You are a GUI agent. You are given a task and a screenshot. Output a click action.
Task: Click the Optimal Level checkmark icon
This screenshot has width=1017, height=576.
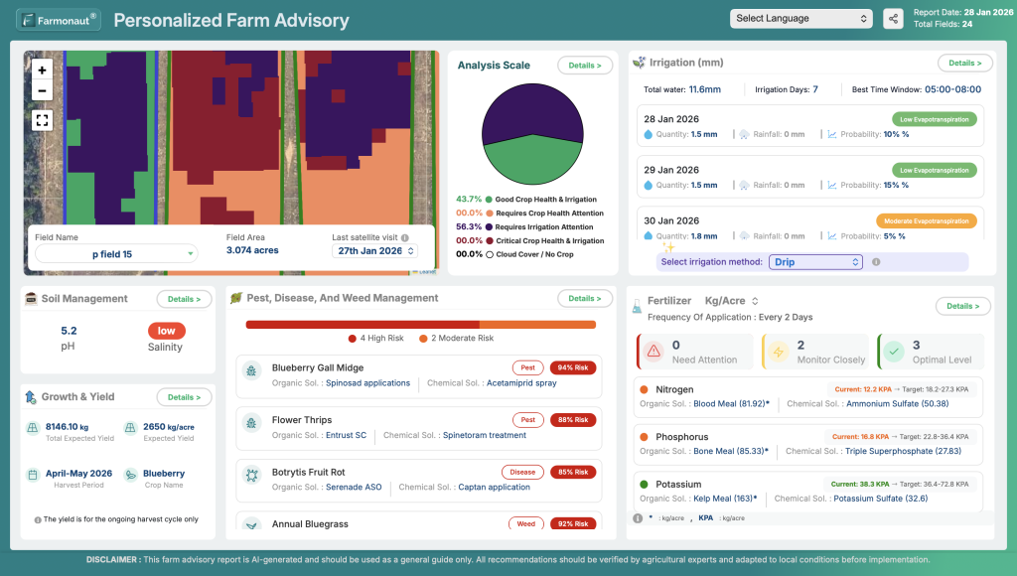point(894,352)
